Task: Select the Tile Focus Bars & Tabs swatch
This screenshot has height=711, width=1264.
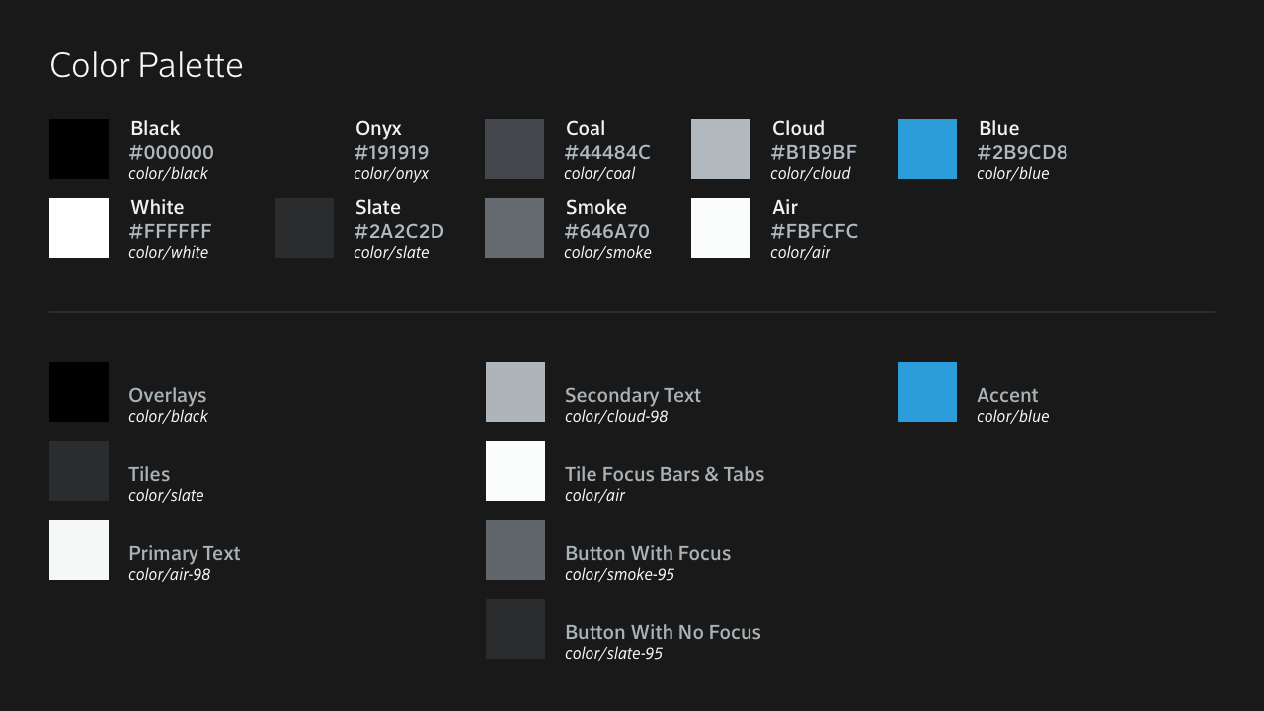Action: pyautogui.click(x=515, y=471)
